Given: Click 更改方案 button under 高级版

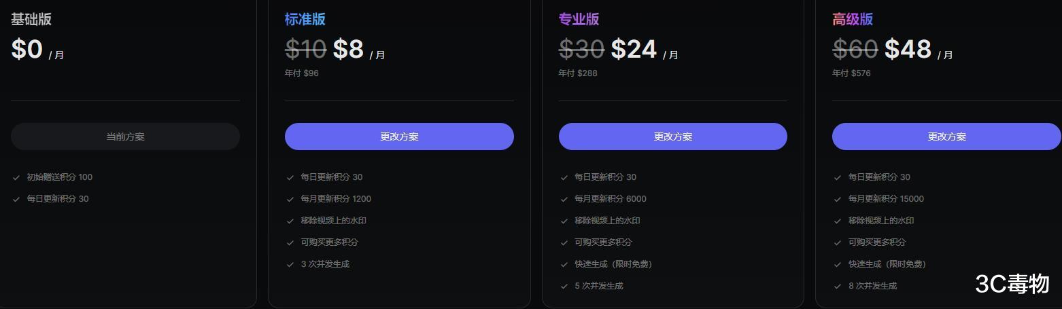Looking at the screenshot, I should [946, 137].
